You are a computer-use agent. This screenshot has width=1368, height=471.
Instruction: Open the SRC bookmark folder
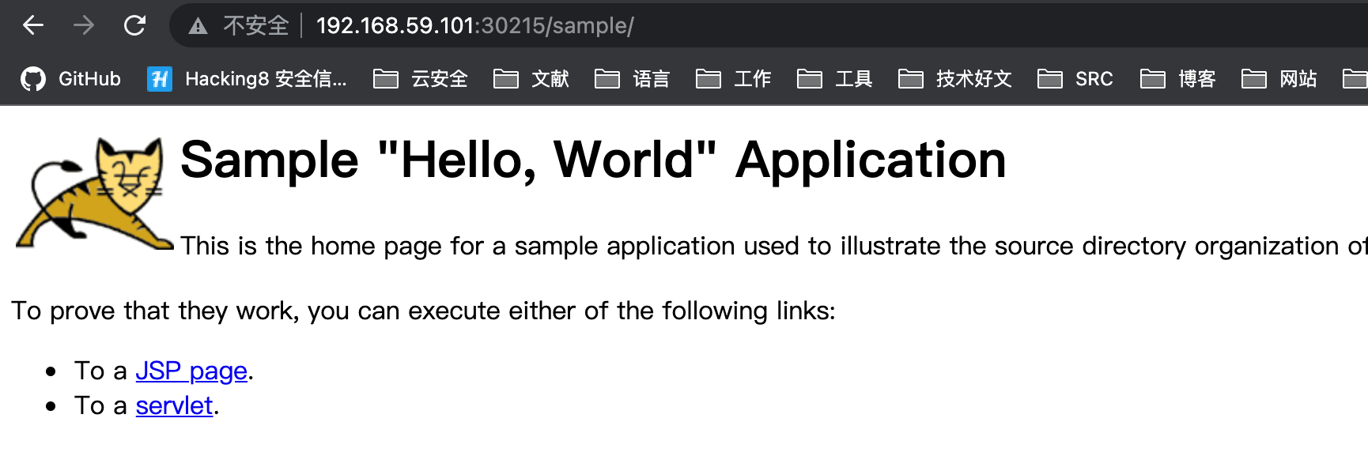(1075, 79)
